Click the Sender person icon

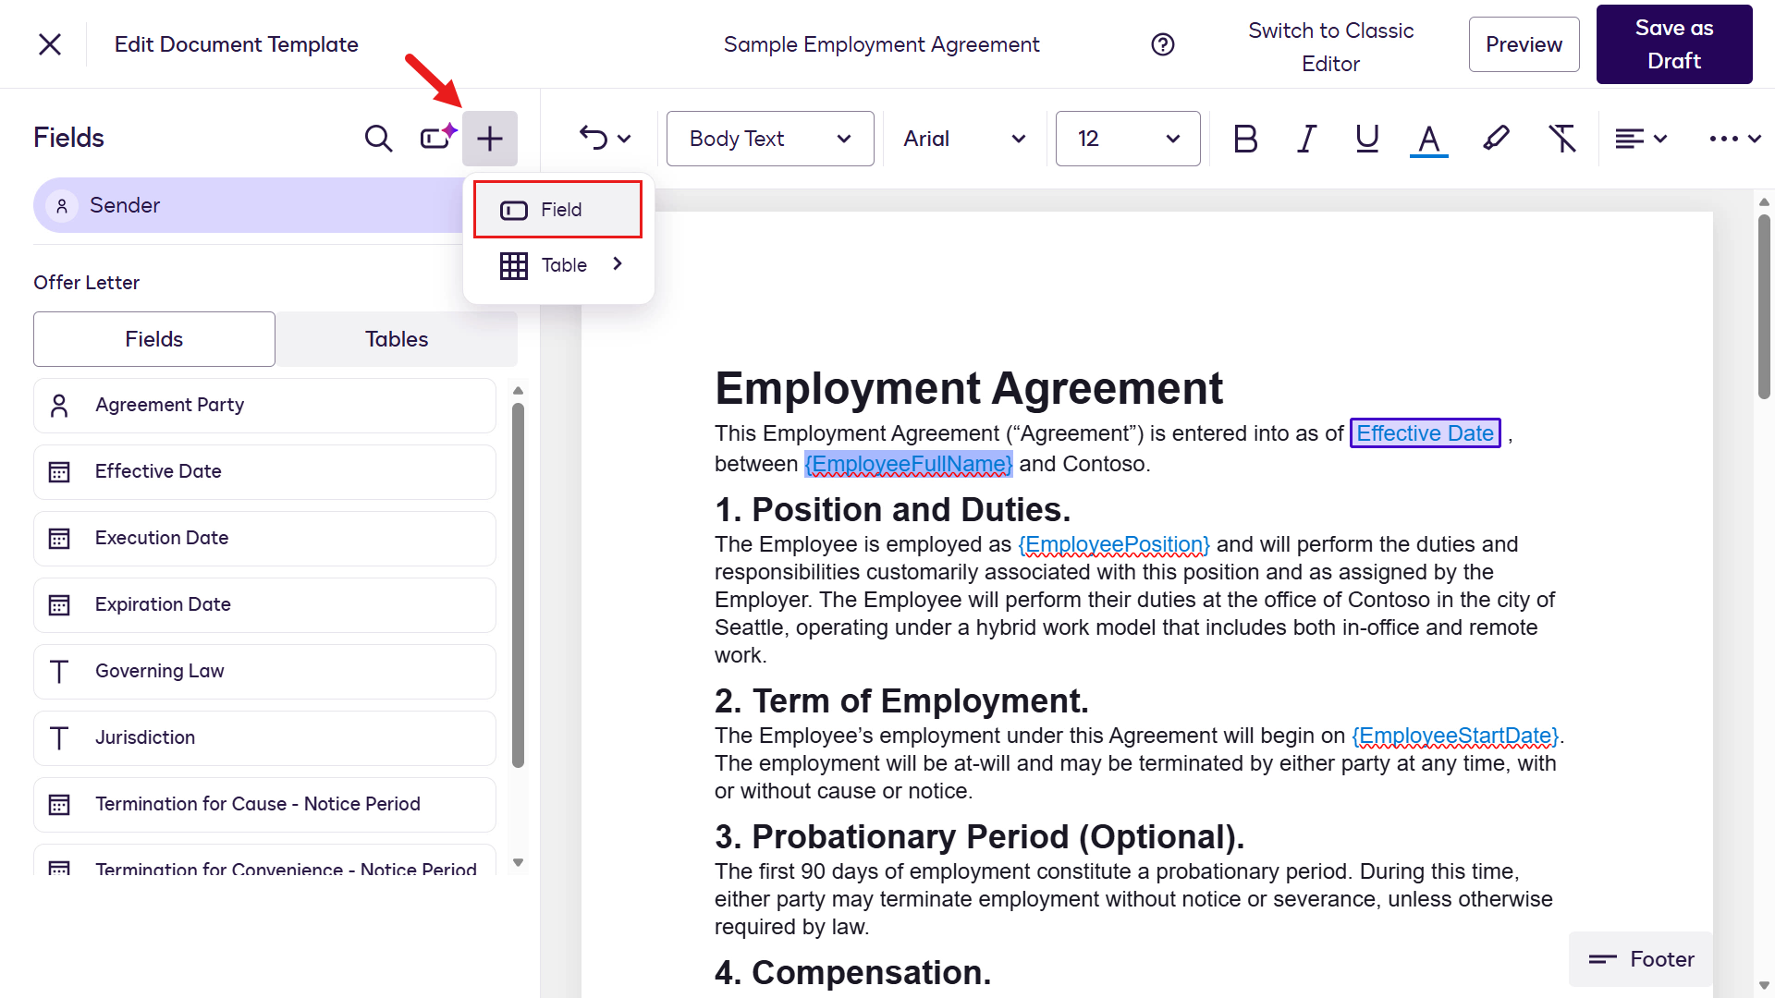pos(62,205)
